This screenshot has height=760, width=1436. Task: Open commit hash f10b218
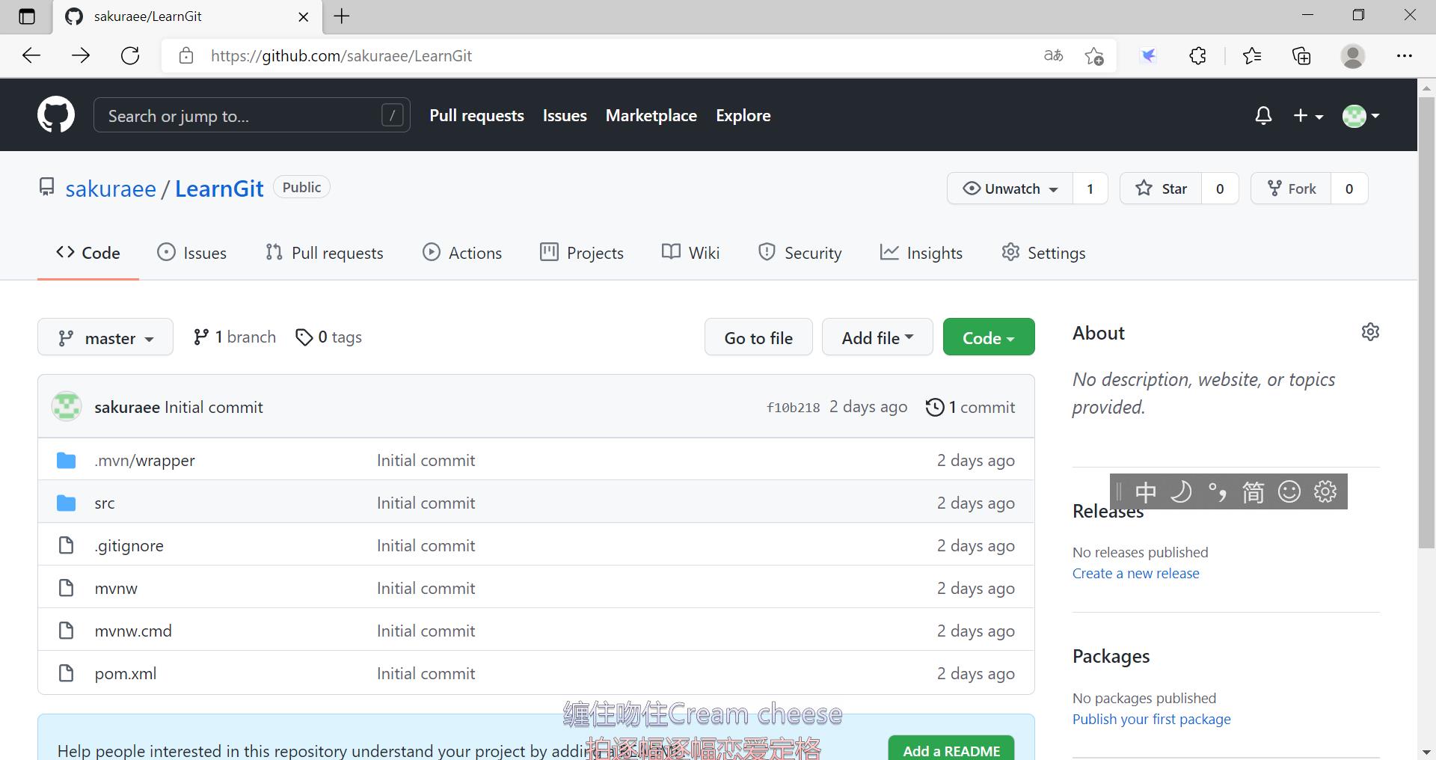tap(793, 408)
